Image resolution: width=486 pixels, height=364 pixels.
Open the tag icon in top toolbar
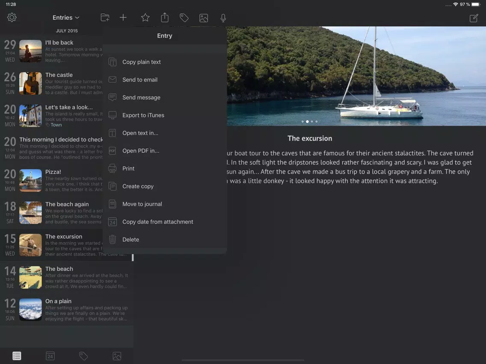coord(184,18)
